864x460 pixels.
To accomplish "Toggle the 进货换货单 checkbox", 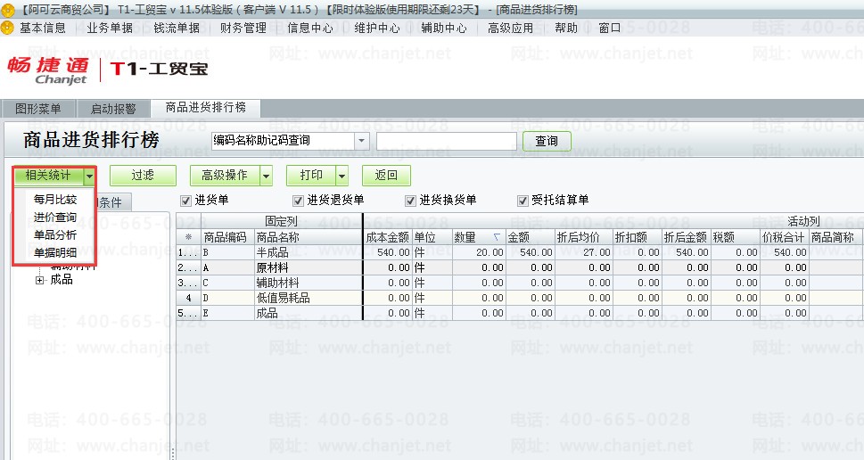I will tap(410, 201).
